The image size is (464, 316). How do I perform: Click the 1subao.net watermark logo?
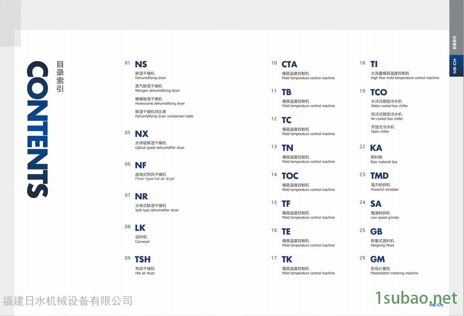click(x=416, y=298)
